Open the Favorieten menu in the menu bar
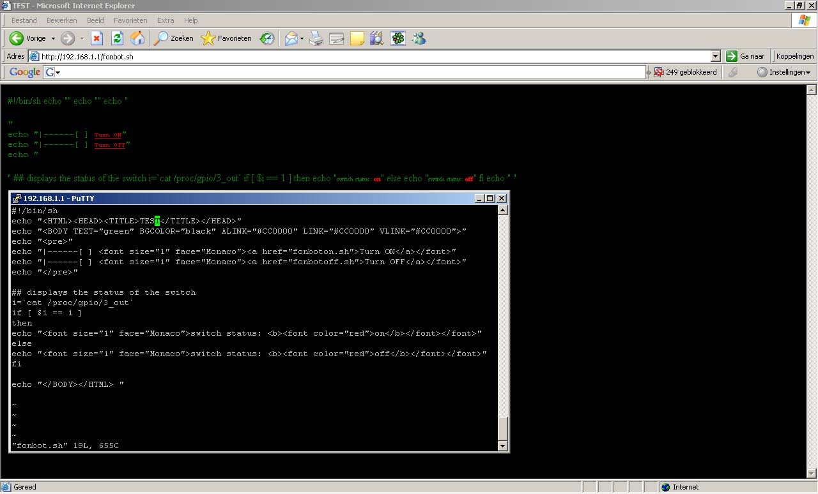 click(x=130, y=20)
